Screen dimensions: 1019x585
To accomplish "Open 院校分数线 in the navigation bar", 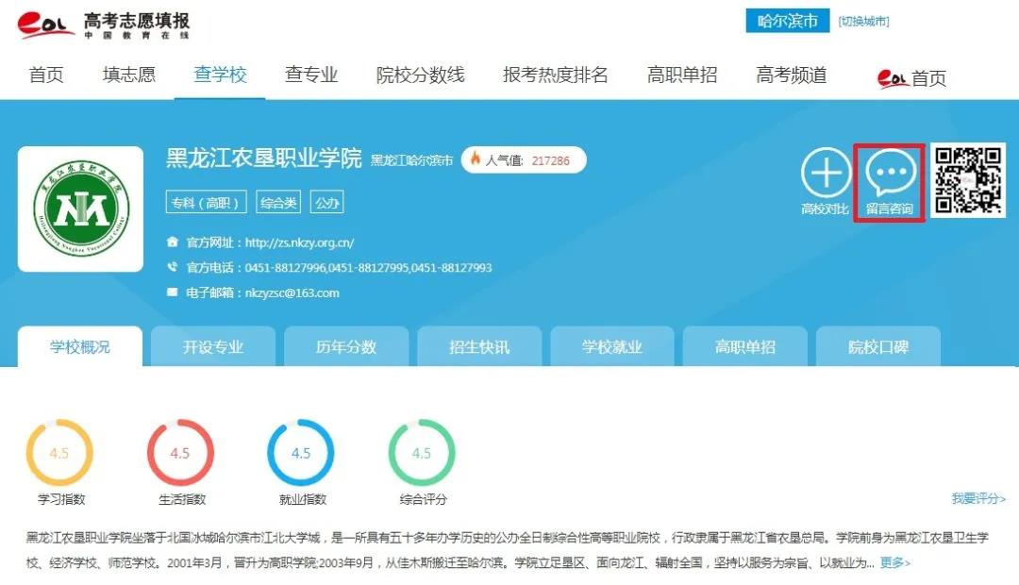I will [421, 75].
